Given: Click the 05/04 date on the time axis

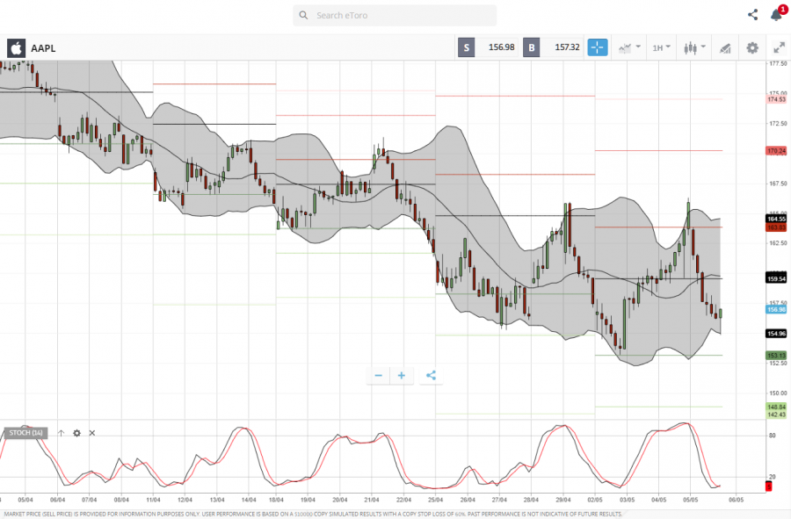Looking at the screenshot, I should click(x=25, y=500).
